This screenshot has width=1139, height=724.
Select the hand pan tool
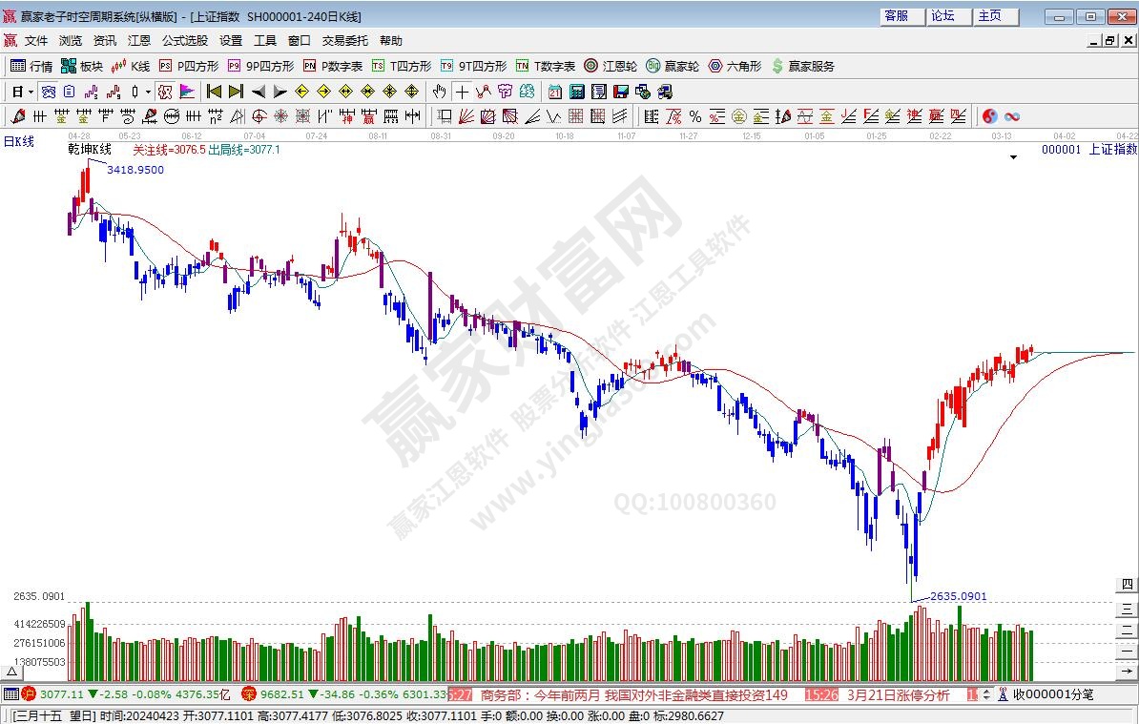[439, 92]
